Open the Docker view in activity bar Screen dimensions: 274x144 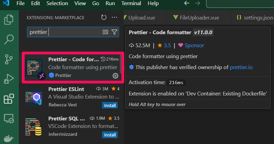pos(9,139)
